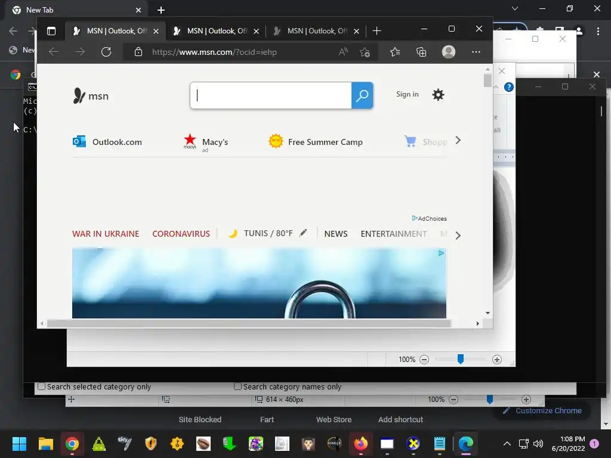Reload the MSN page in Edge
611x458 pixels.
coord(106,52)
